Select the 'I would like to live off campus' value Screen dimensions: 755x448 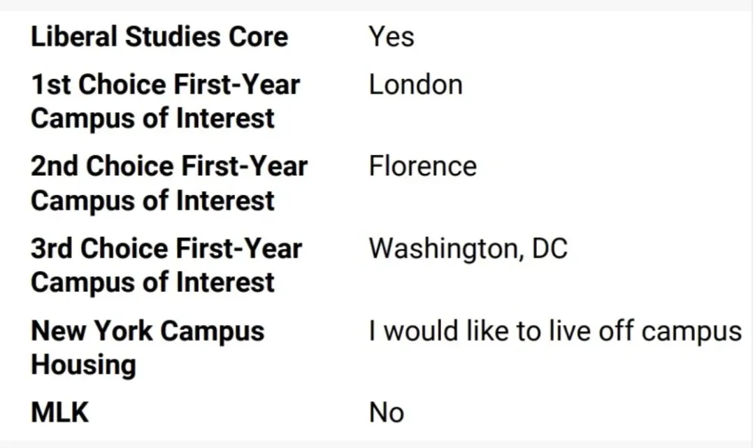[x=555, y=331]
